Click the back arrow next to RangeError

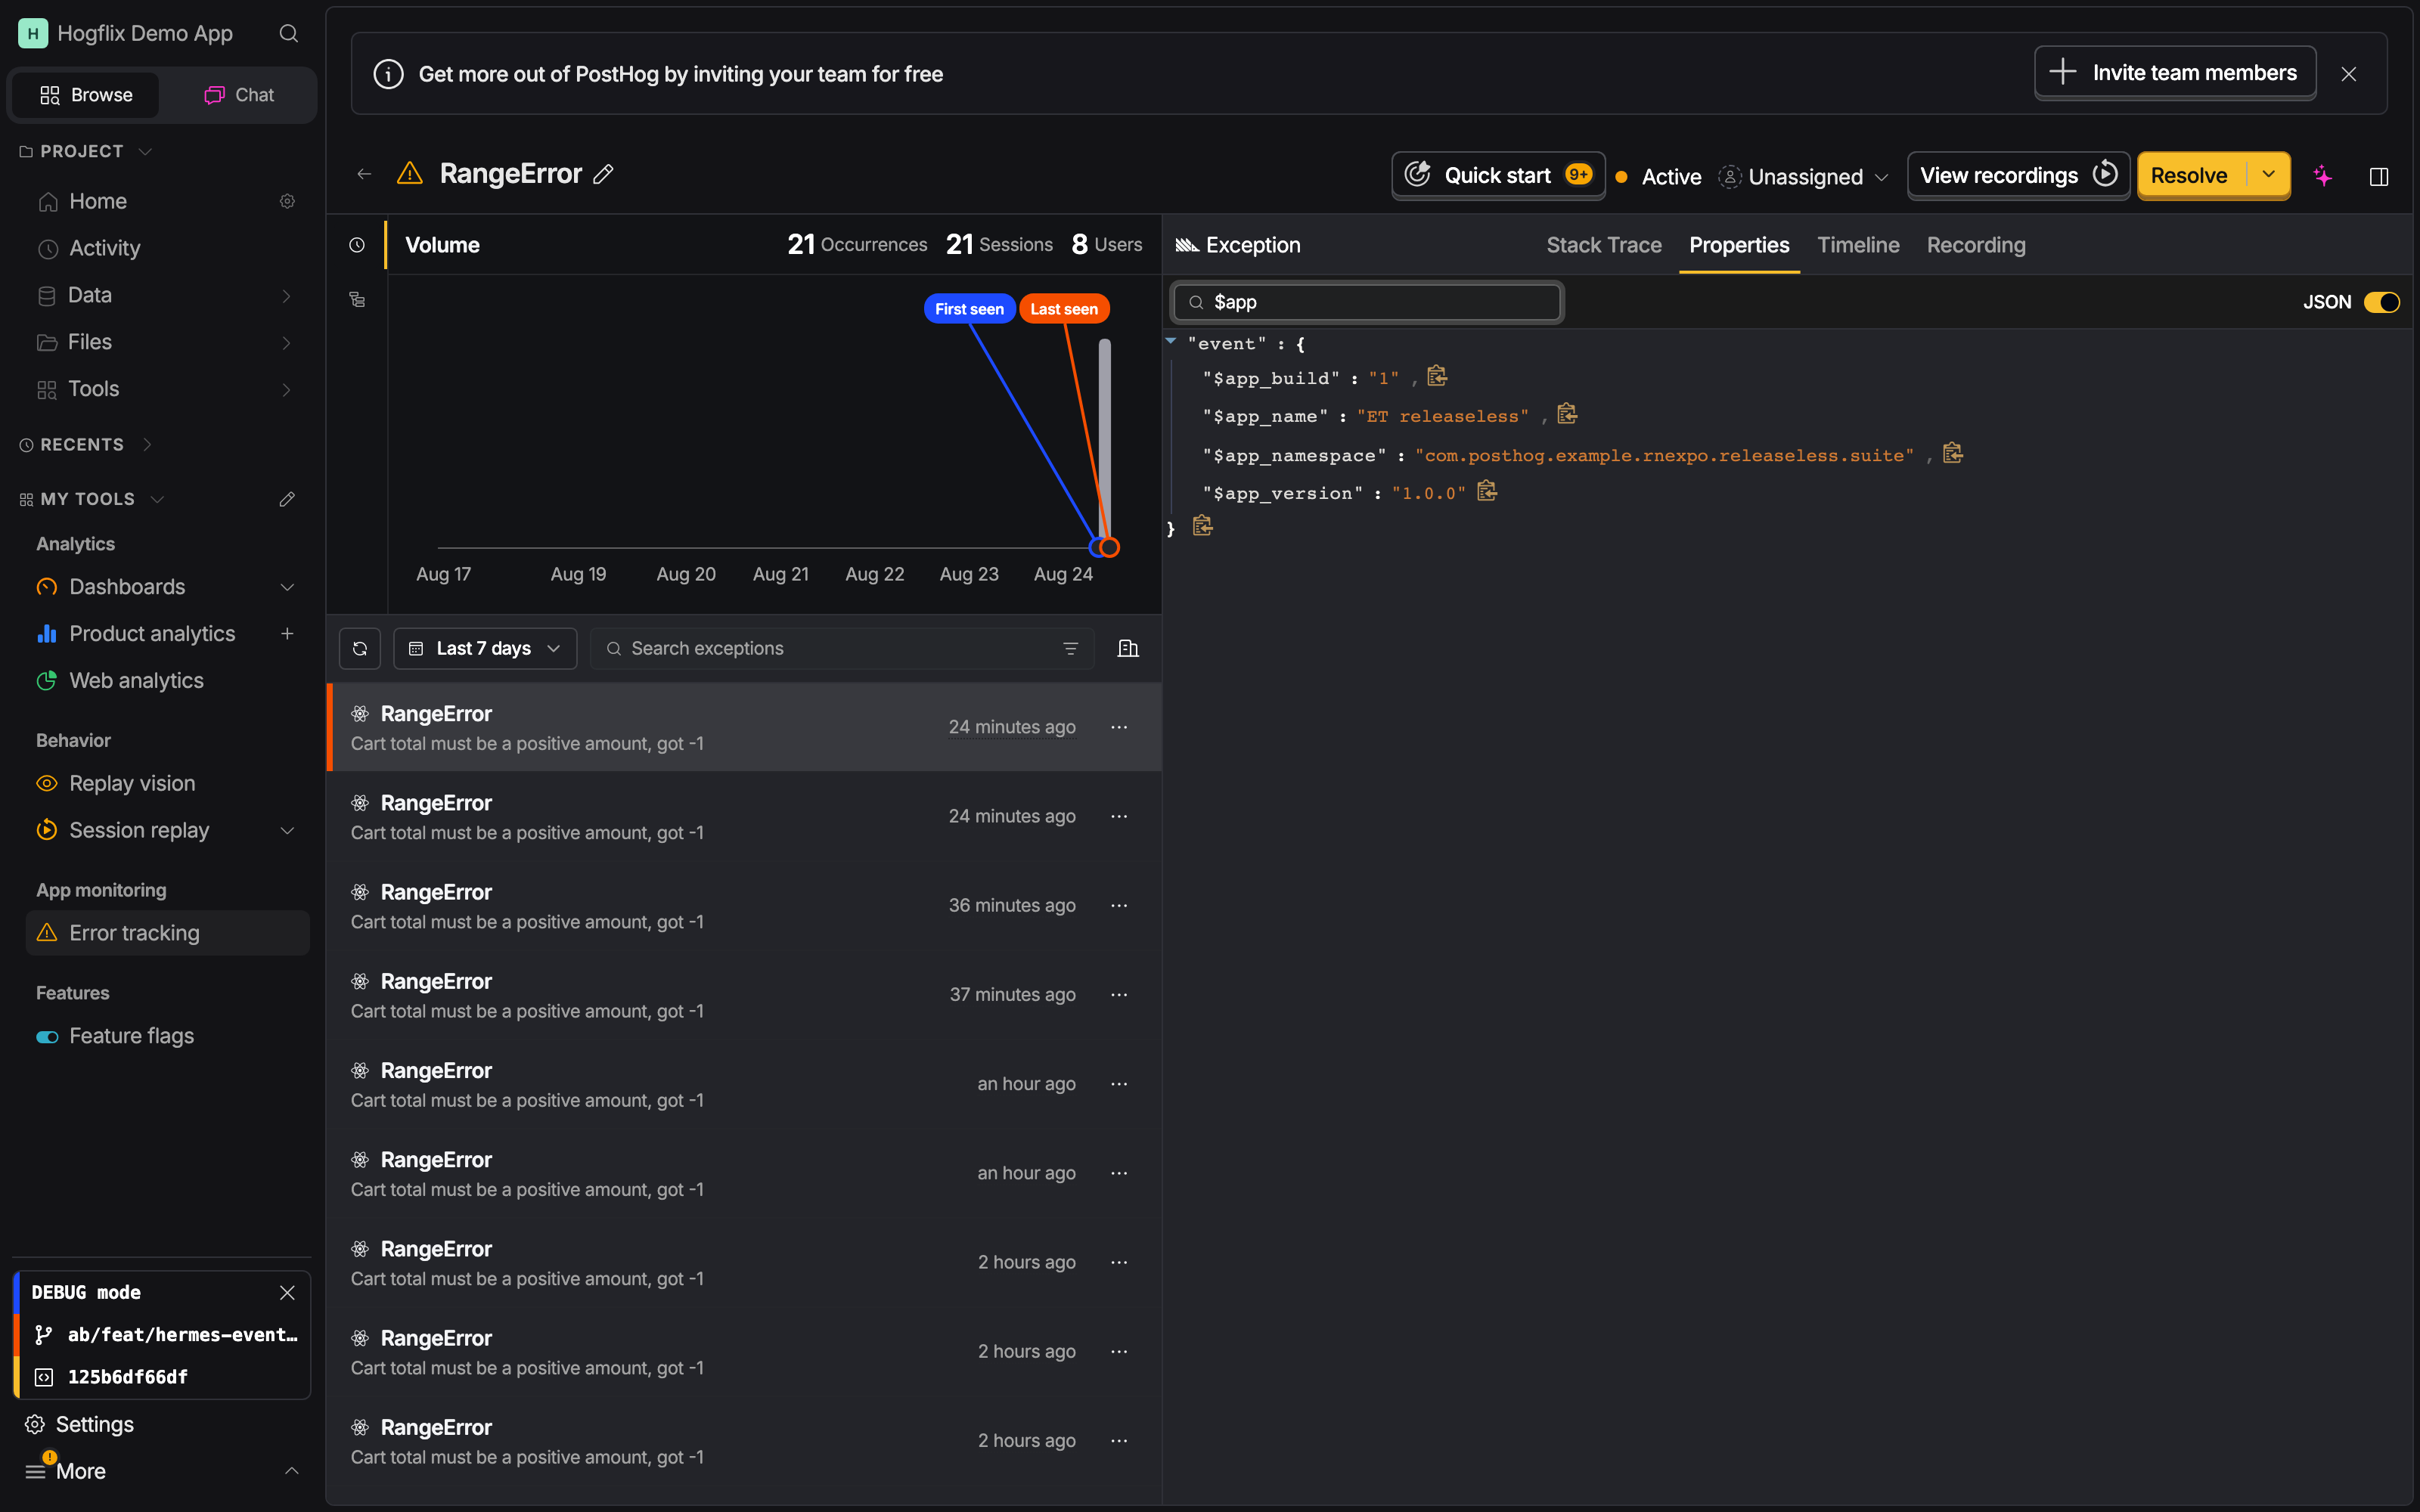coord(364,175)
